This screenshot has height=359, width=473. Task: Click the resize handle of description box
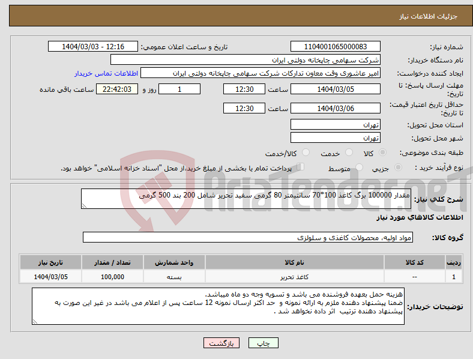84,206
